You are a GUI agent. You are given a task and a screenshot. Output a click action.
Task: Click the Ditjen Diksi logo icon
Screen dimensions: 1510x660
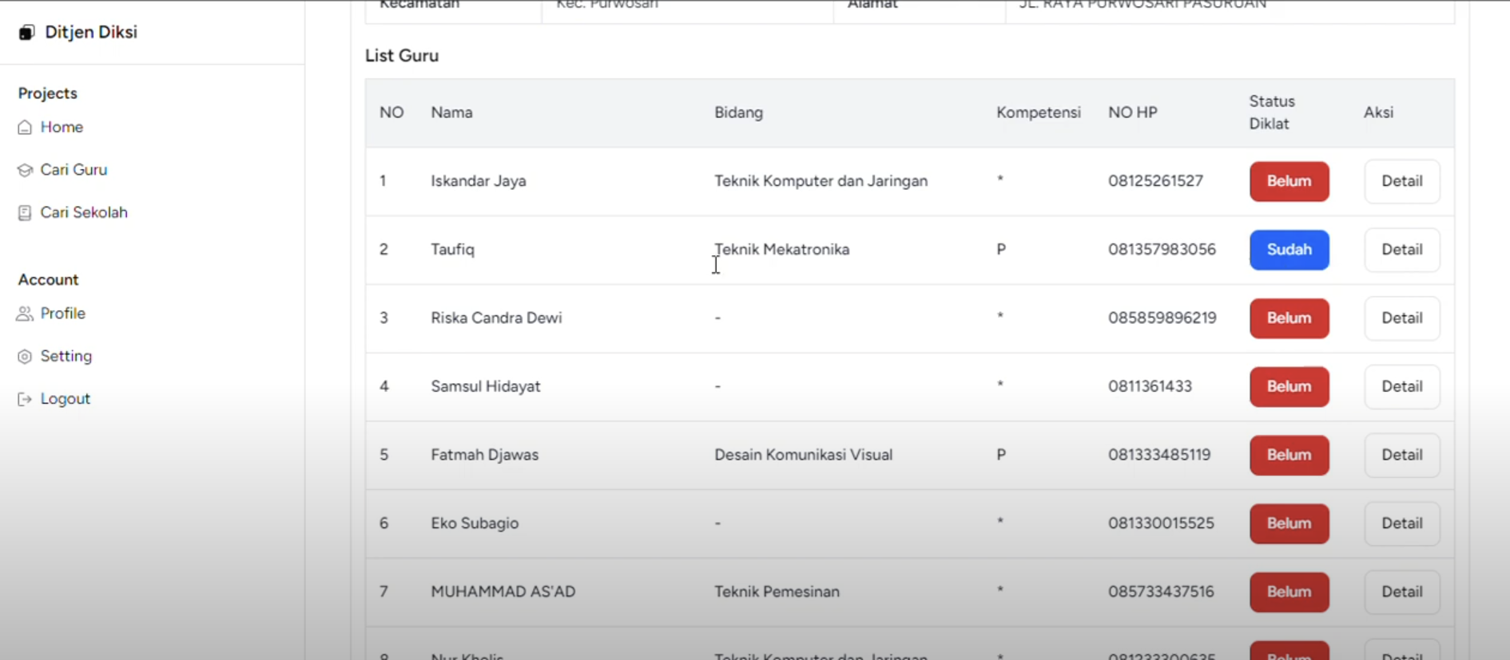26,33
